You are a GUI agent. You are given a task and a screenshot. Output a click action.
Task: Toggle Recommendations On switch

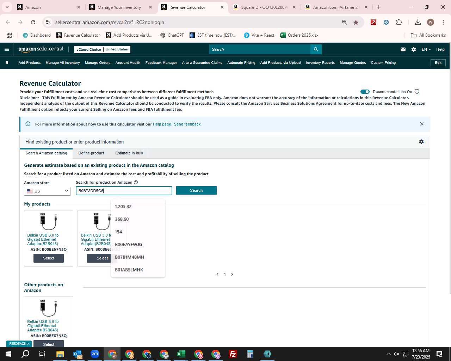pos(365,92)
